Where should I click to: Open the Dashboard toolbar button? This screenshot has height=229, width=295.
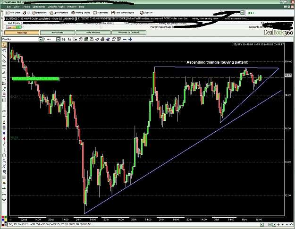point(39,13)
